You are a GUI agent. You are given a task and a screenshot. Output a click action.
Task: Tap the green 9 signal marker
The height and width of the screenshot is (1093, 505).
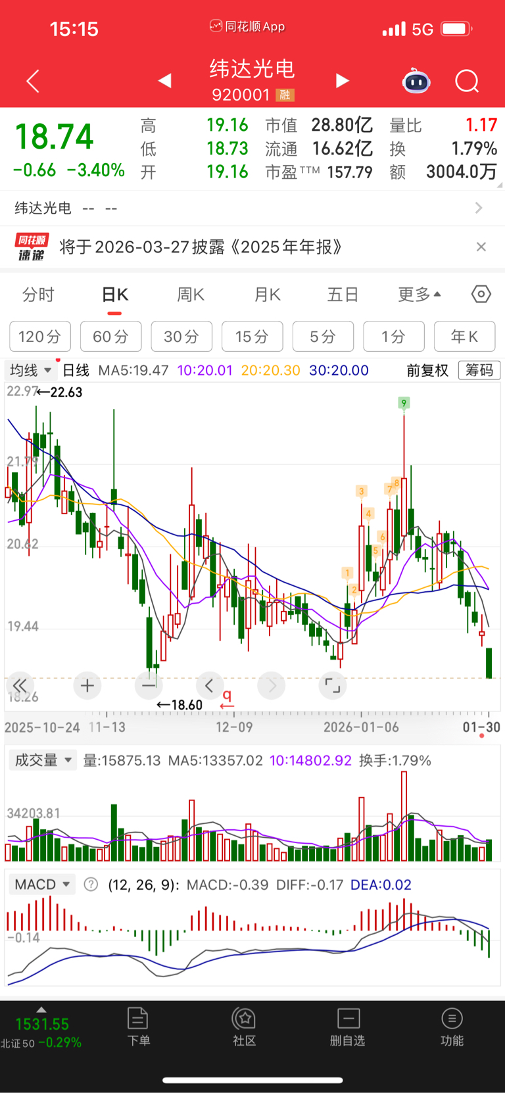point(404,402)
